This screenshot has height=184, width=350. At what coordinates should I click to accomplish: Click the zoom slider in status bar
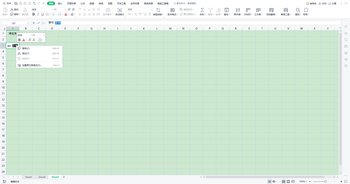325,181
